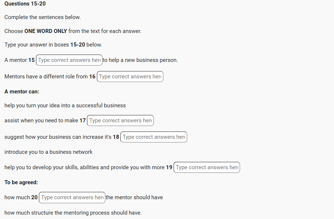Screen dimensions: 334x219
Task: Click 'suggest how your business can increase' text
Action: coord(58,137)
